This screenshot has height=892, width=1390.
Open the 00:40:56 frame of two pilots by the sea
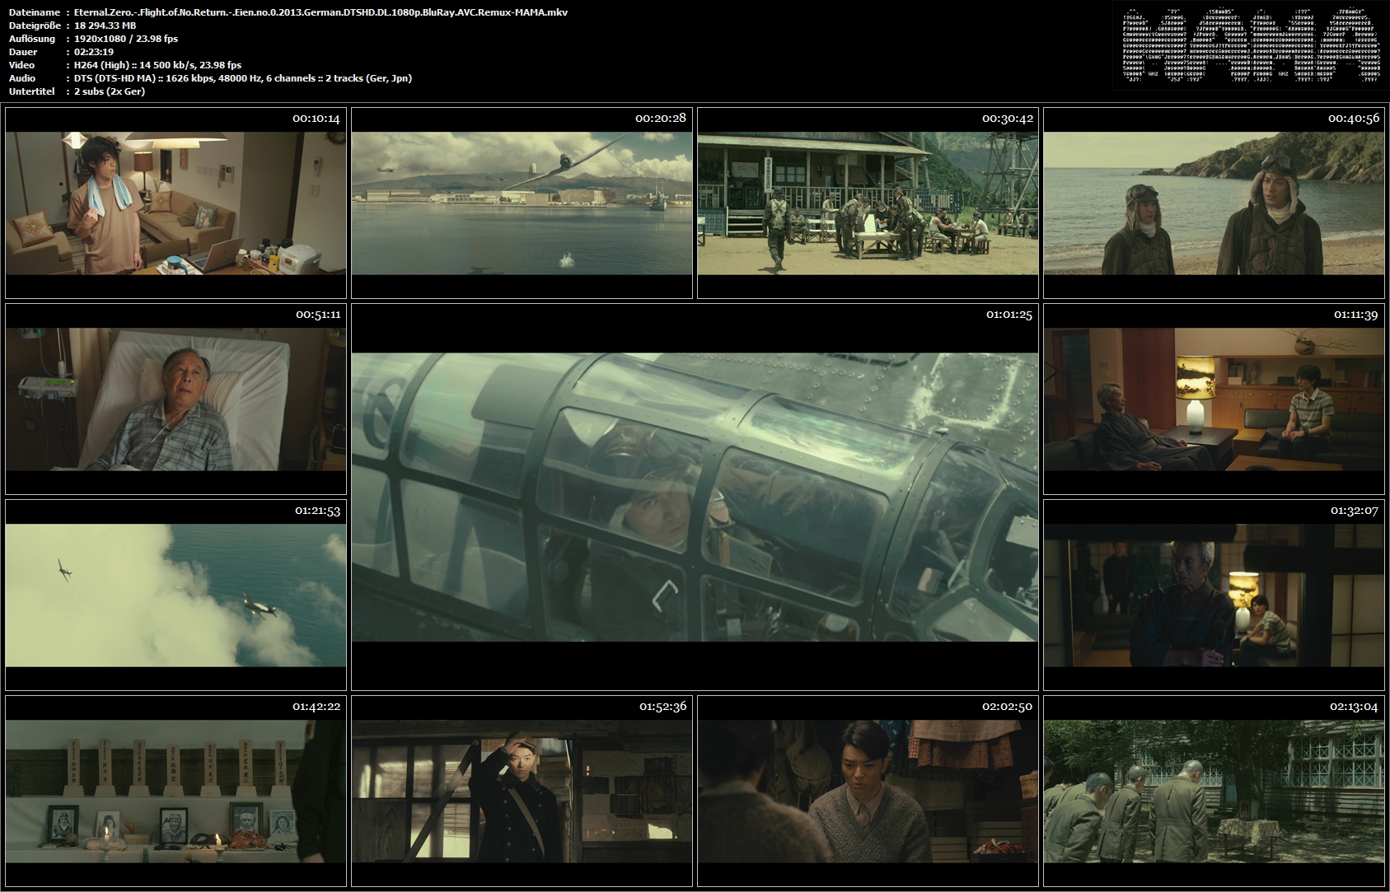[1214, 203]
